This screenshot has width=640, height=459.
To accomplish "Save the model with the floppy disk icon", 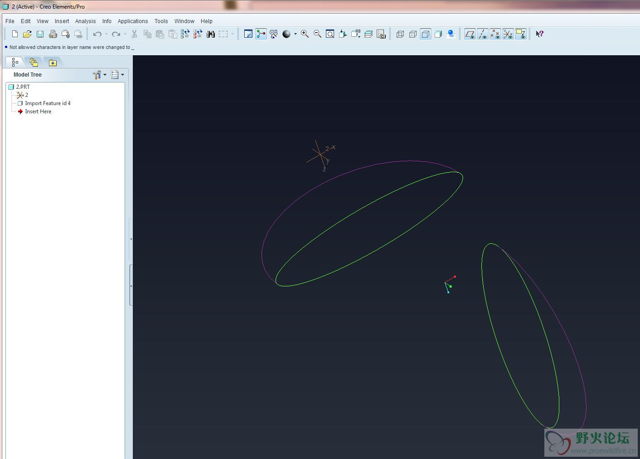I will coord(40,34).
